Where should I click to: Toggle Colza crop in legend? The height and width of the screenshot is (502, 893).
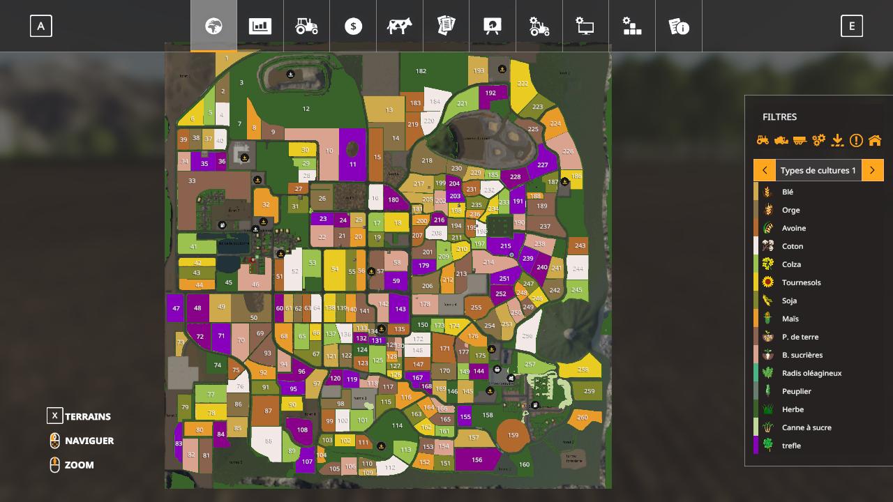(818, 264)
